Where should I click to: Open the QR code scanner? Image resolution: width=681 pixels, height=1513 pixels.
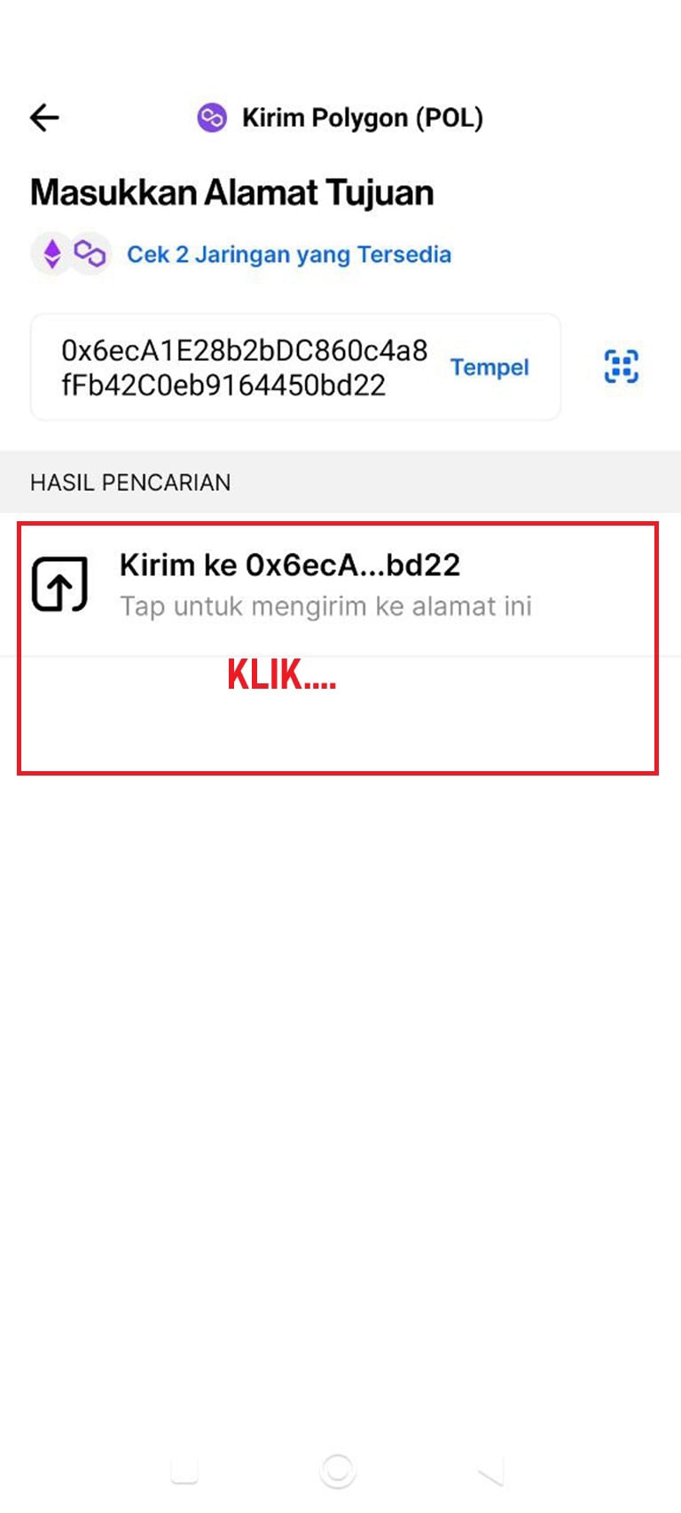621,366
